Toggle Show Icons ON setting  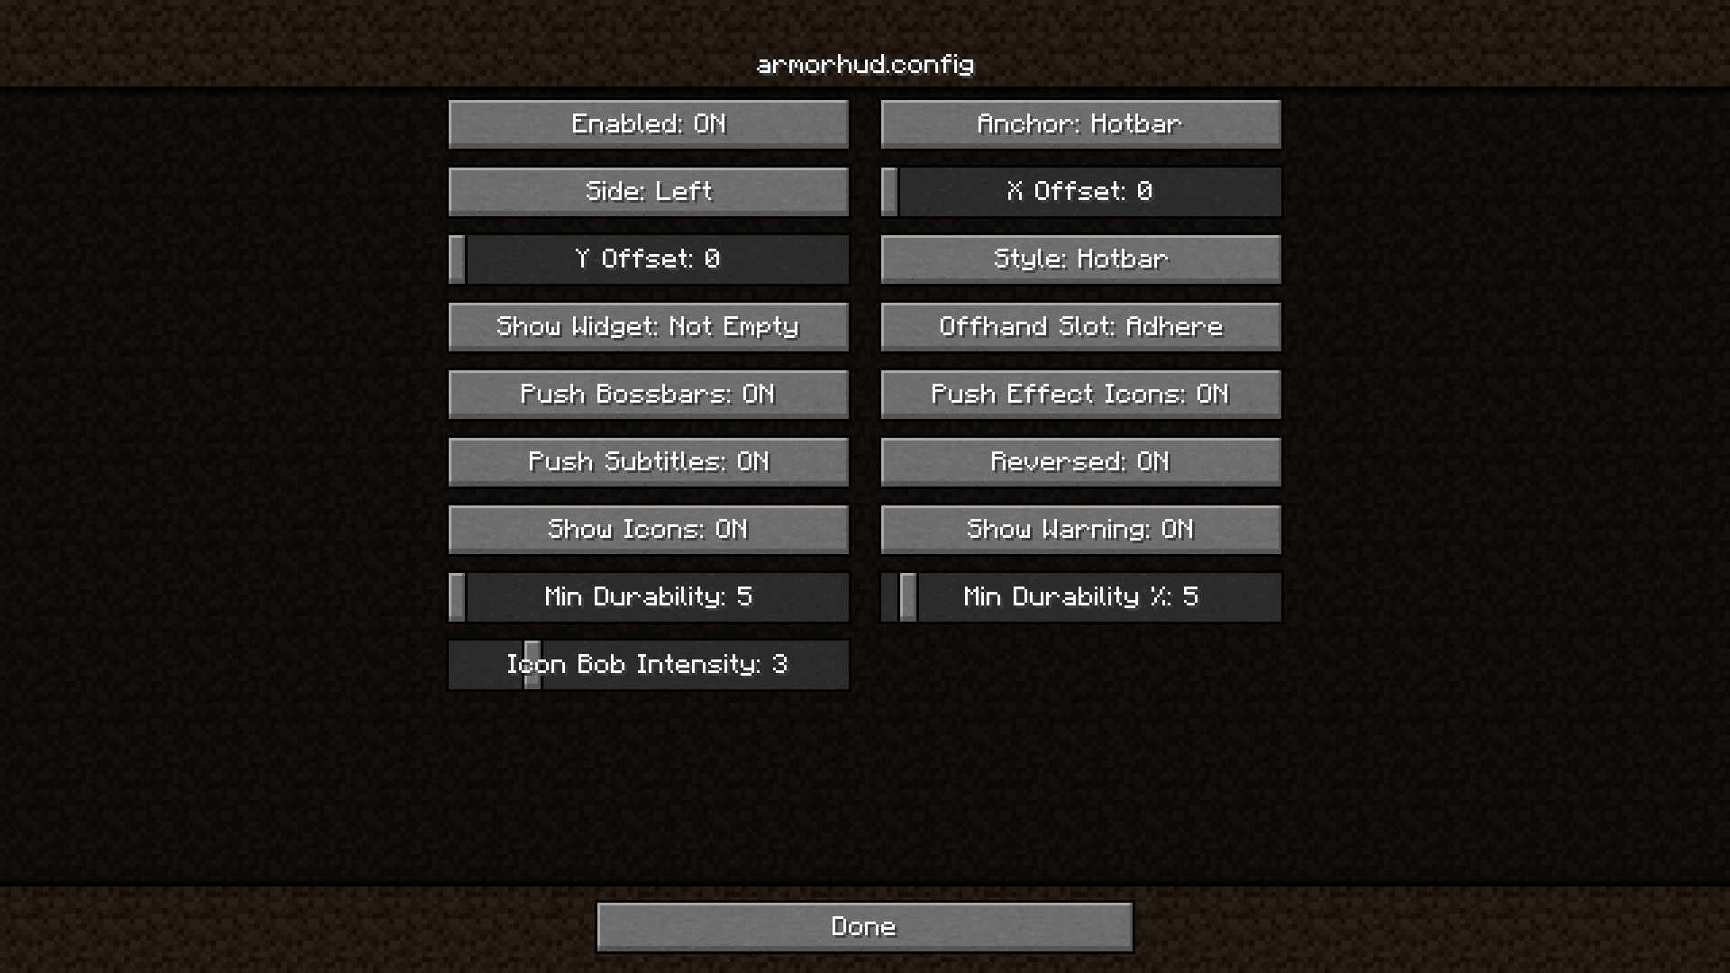(x=649, y=529)
